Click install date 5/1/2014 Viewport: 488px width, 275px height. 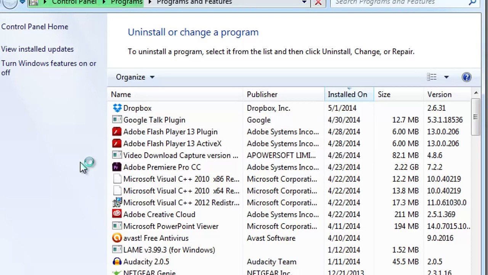click(342, 108)
